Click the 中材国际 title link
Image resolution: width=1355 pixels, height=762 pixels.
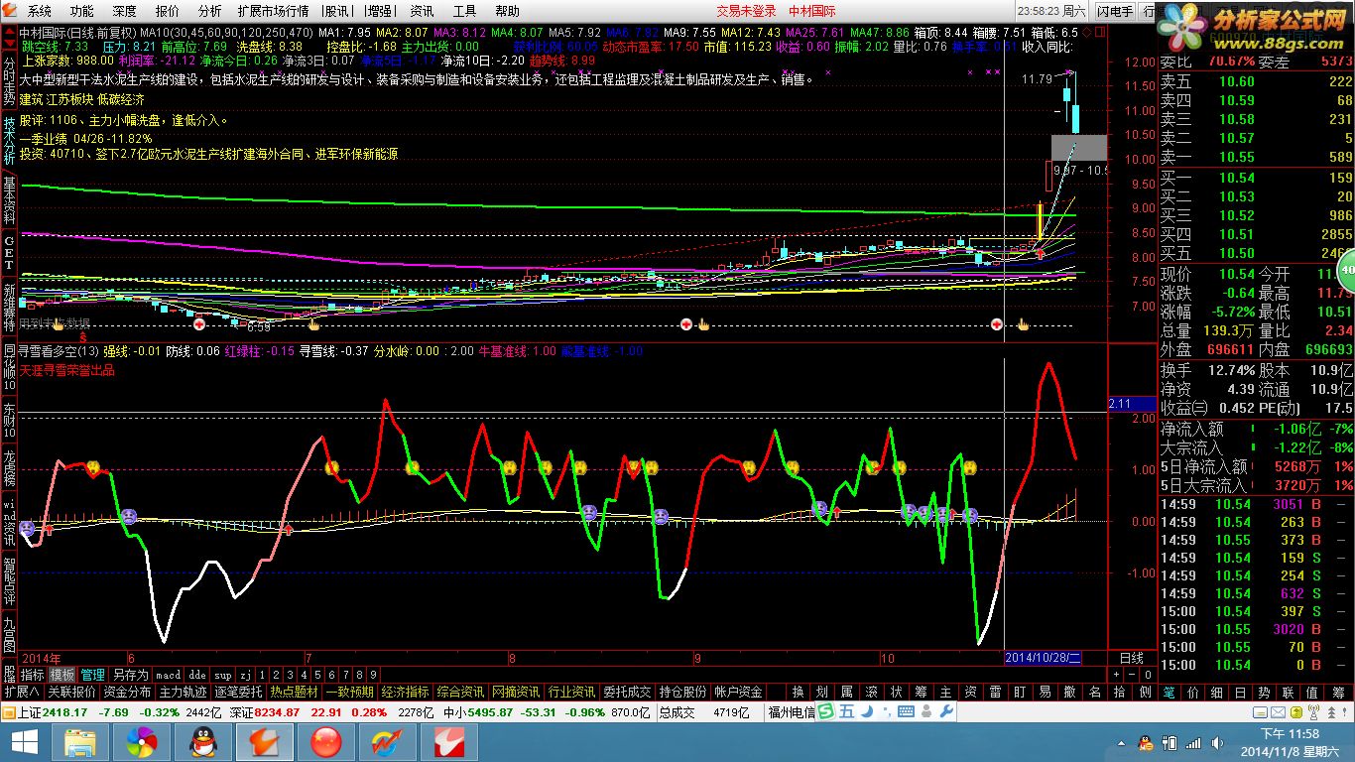pos(811,12)
